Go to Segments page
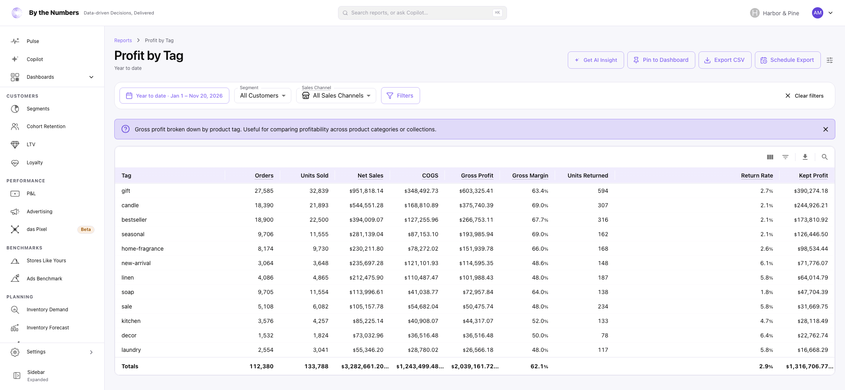The width and height of the screenshot is (845, 390). coord(52,109)
